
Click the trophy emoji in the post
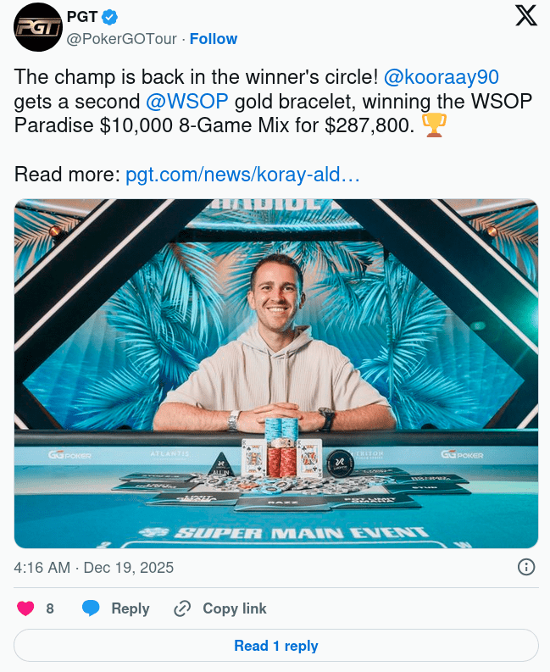(x=433, y=125)
